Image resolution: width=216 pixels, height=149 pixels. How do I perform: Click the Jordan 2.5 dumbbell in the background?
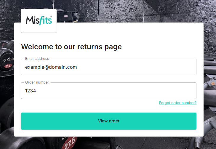tap(6, 59)
